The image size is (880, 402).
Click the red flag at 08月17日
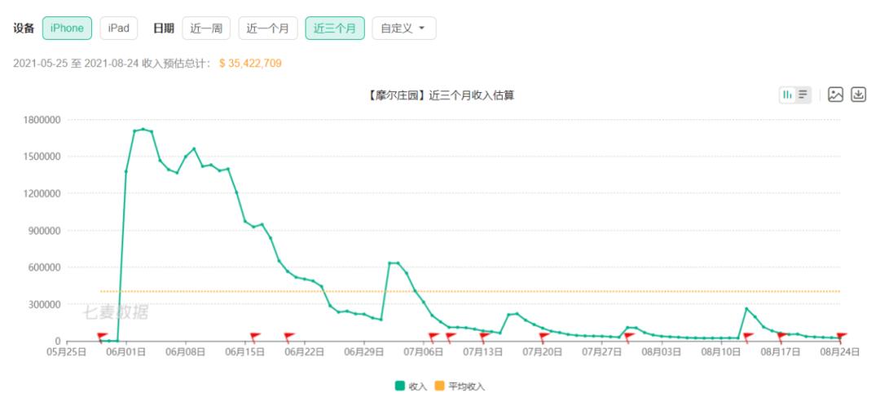(x=782, y=336)
